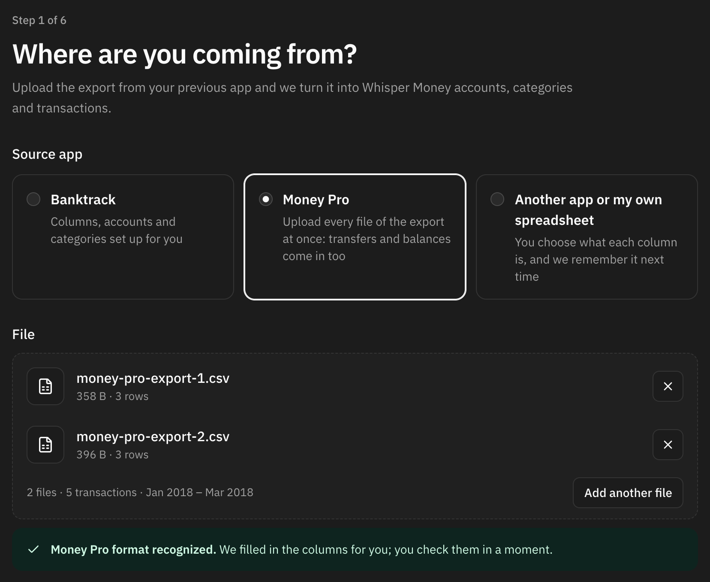Click the '396 B · 3 rows' file details
Viewport: 710px width, 582px height.
click(112, 455)
